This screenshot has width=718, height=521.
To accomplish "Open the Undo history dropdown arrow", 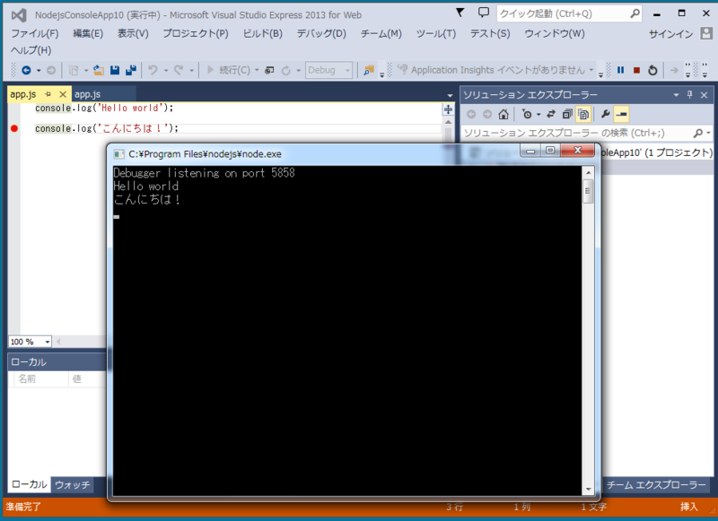I will click(x=166, y=70).
